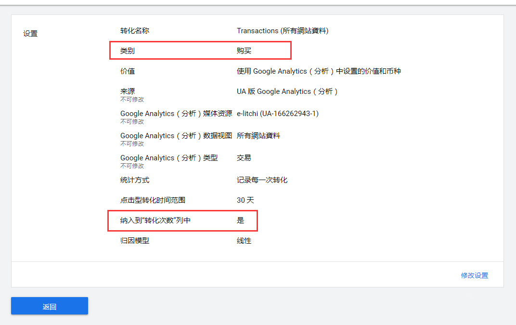Click the 记录每一次转化 counting value
516x325 pixels.
point(262,180)
